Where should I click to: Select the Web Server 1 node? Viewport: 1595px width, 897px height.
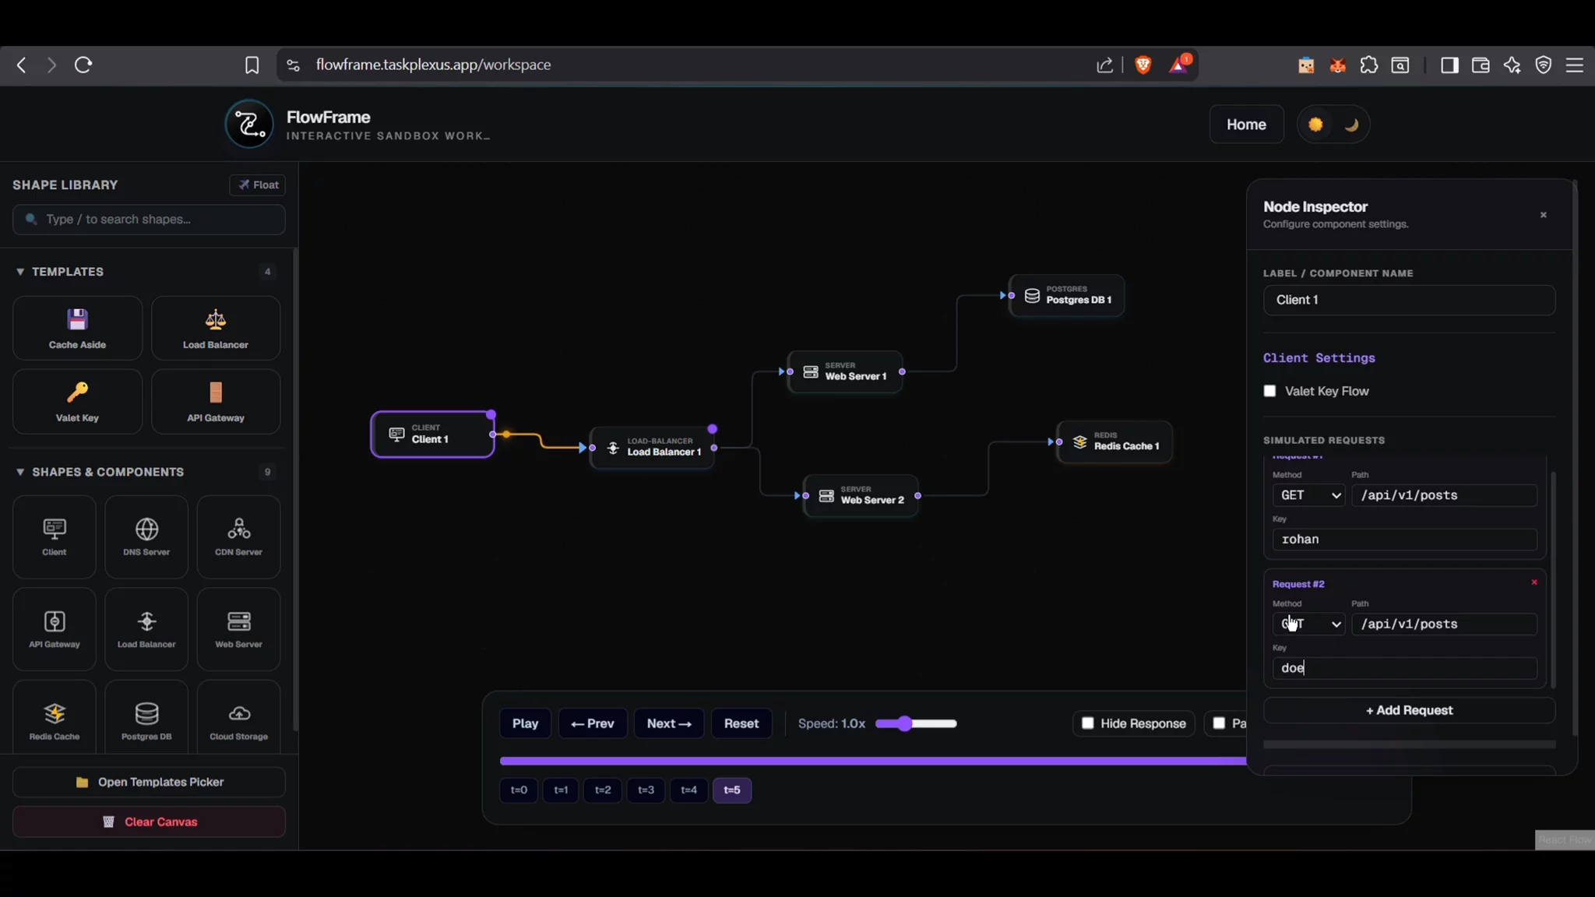[x=846, y=371]
